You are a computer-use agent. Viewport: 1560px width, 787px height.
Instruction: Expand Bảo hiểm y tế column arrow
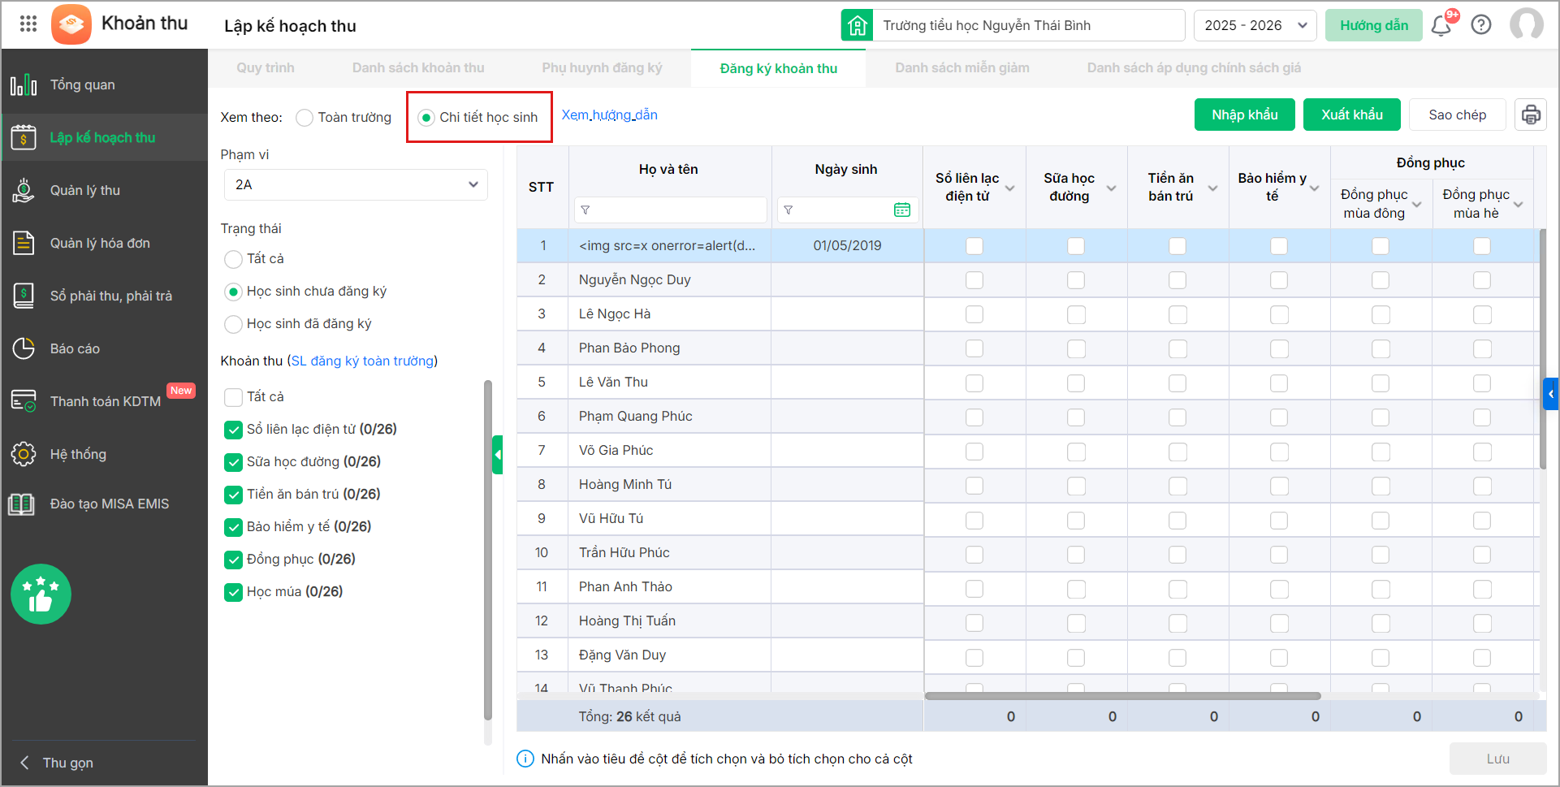(1315, 188)
